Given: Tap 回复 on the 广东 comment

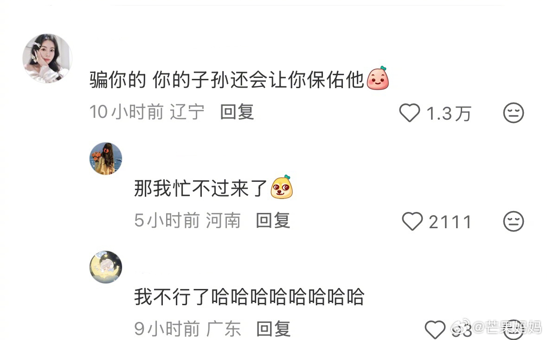Looking at the screenshot, I should (273, 329).
